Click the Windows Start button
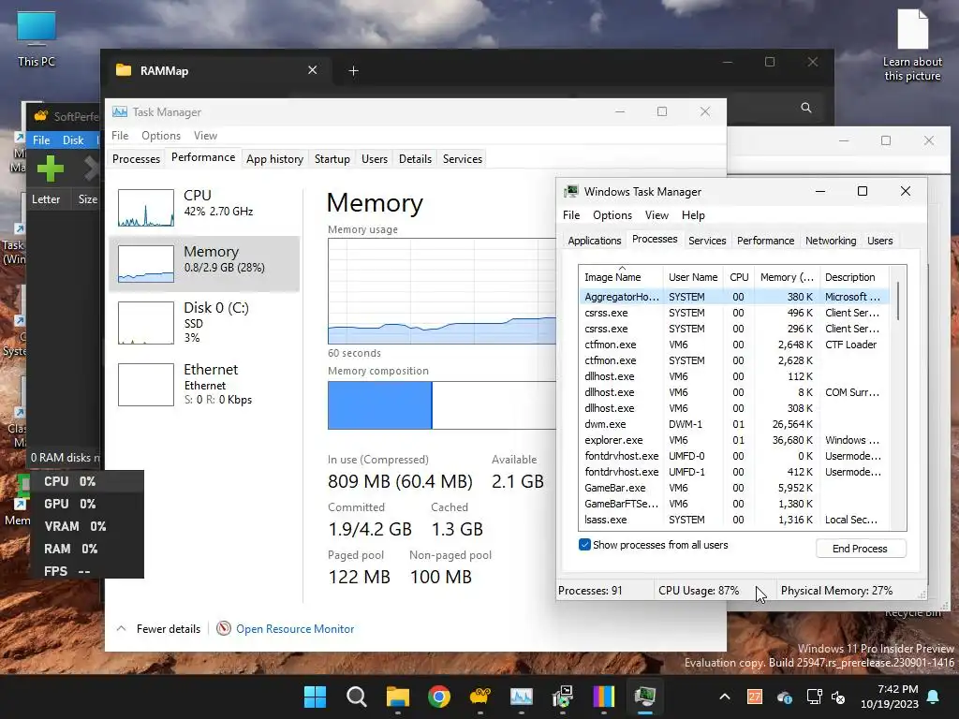The image size is (959, 719). pos(315,697)
